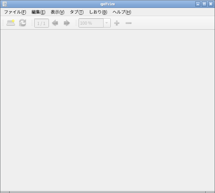This screenshot has height=193, width=215.
Task: Maximize the qpdfview window
Action: point(204,4)
